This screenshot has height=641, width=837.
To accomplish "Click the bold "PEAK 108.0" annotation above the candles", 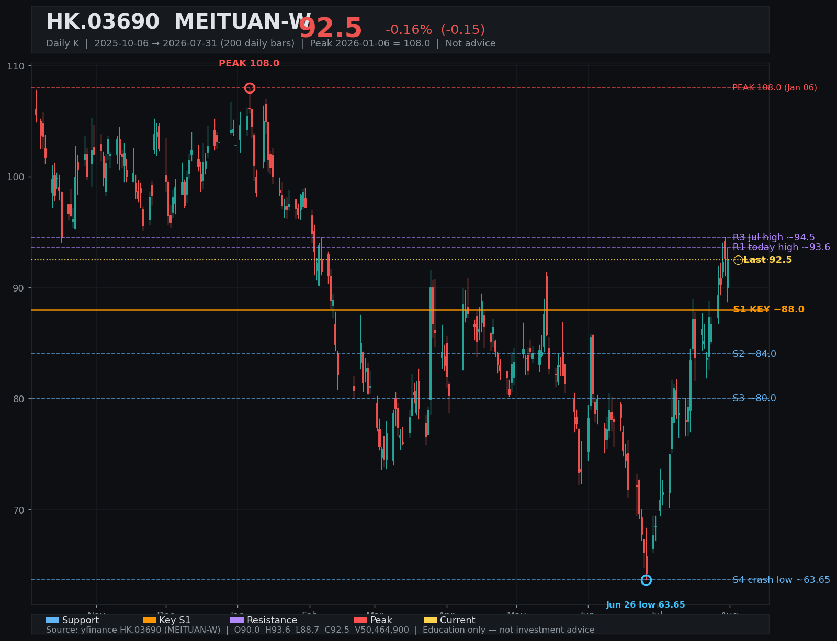I will [x=249, y=63].
